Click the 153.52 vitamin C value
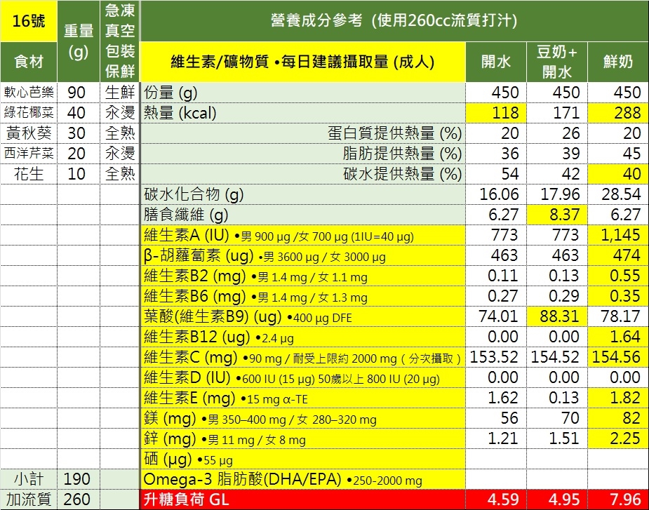The height and width of the screenshot is (510, 649). [x=497, y=357]
